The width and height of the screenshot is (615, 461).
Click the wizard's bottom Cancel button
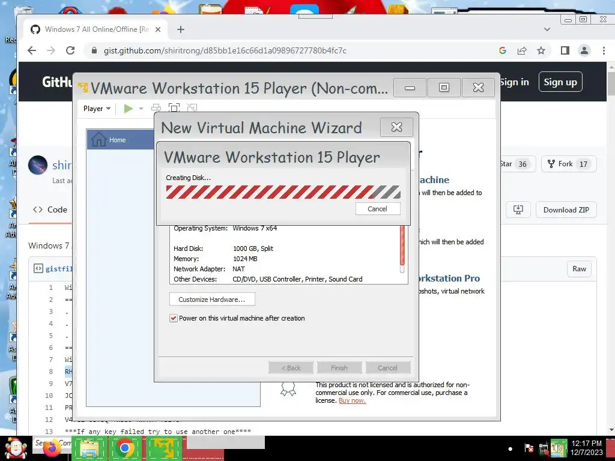click(387, 368)
